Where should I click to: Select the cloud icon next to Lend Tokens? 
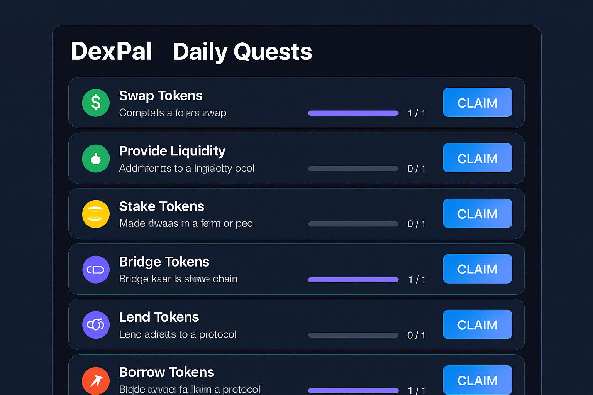[x=96, y=325]
